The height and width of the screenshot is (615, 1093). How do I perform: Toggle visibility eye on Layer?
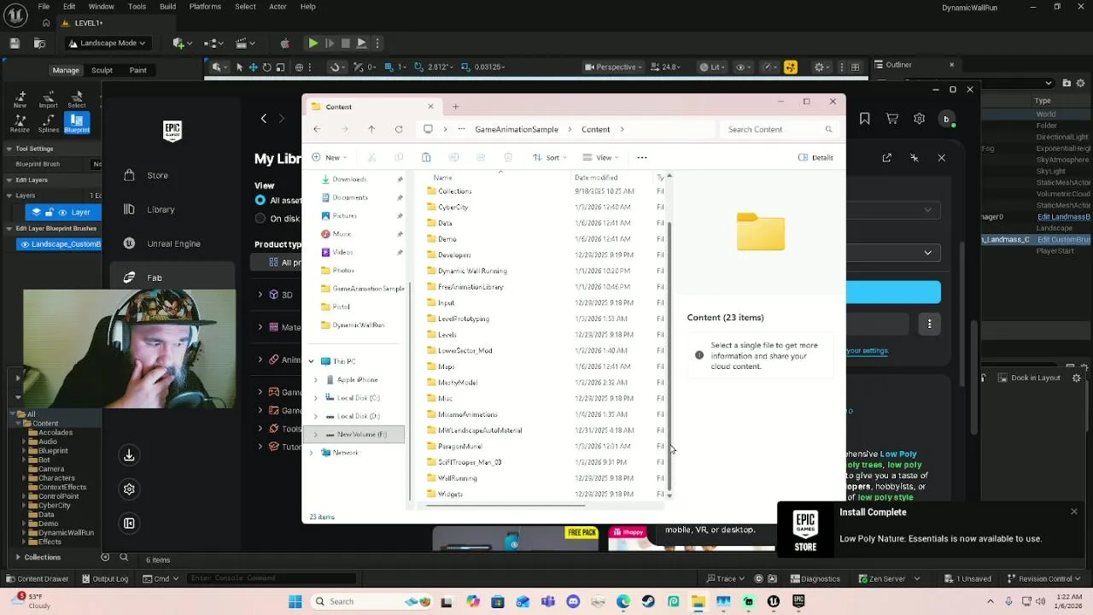(x=62, y=212)
